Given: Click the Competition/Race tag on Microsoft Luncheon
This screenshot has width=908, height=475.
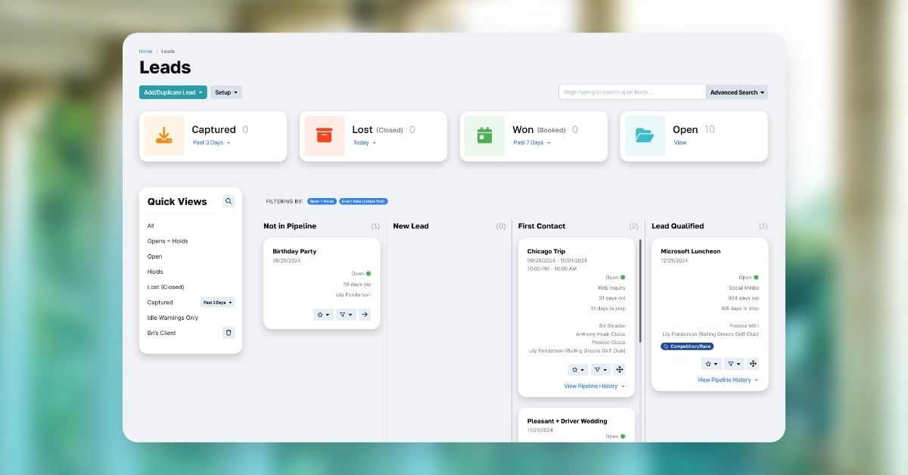Looking at the screenshot, I should click(687, 346).
